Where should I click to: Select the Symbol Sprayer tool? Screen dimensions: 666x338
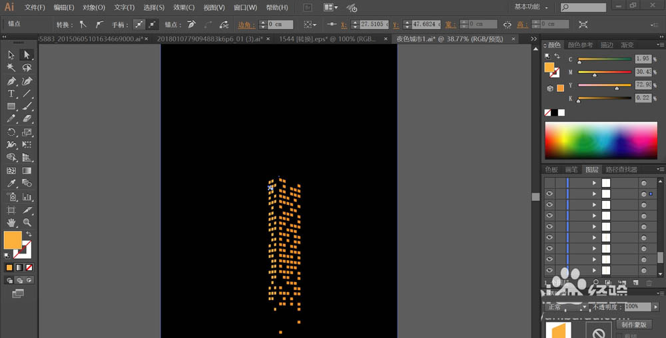pos(11,197)
